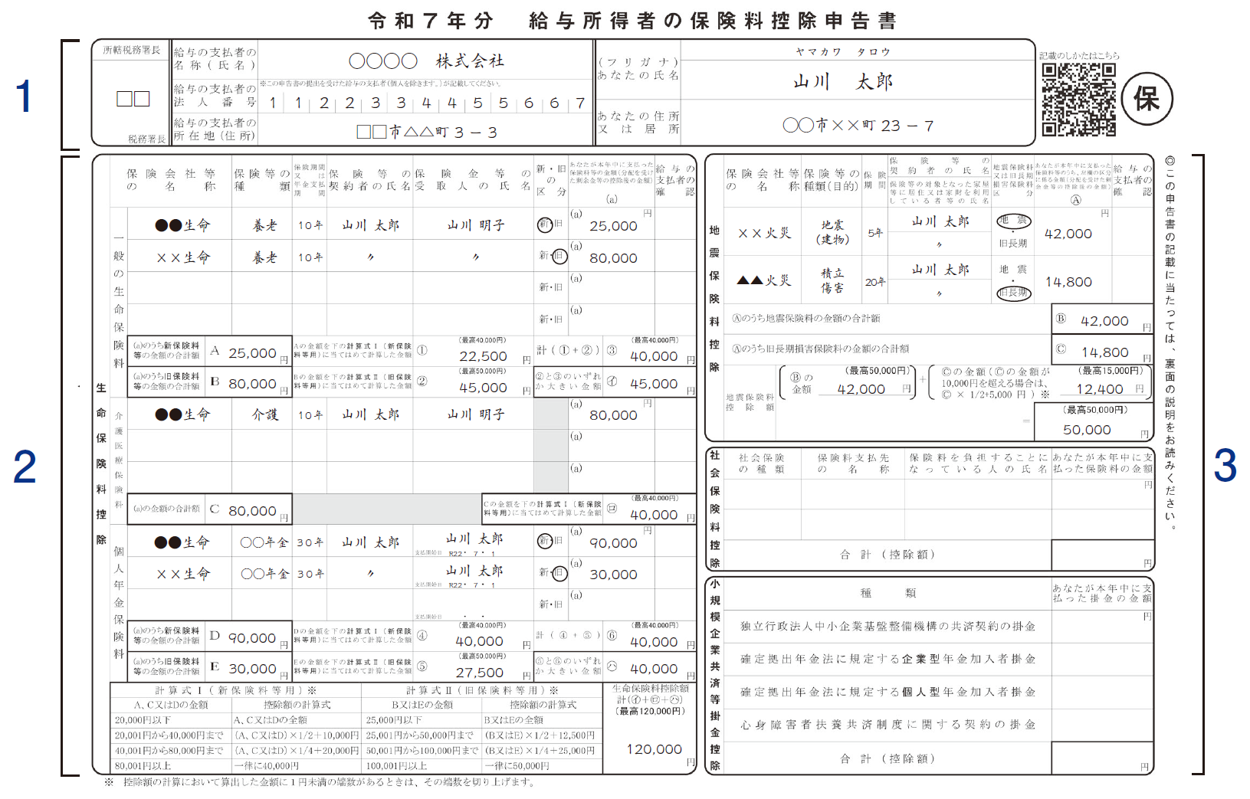Click the blue section number 3
The image size is (1250, 799).
click(x=1225, y=466)
